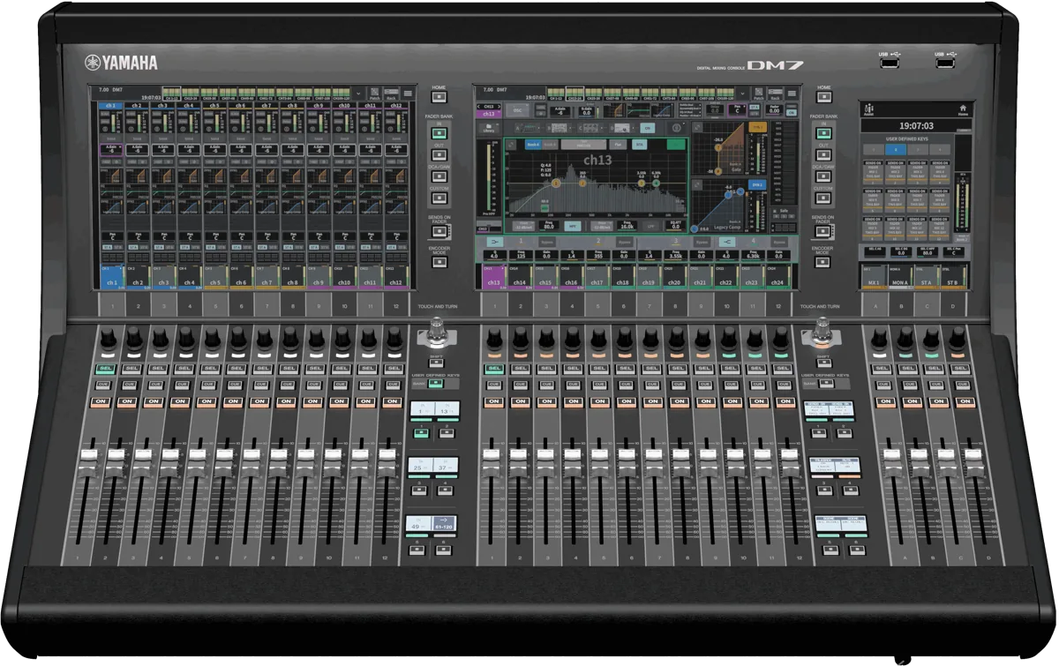Toggle left bay SENDS ON FADER key
Image resolution: width=1059 pixels, height=666 pixels.
(439, 231)
